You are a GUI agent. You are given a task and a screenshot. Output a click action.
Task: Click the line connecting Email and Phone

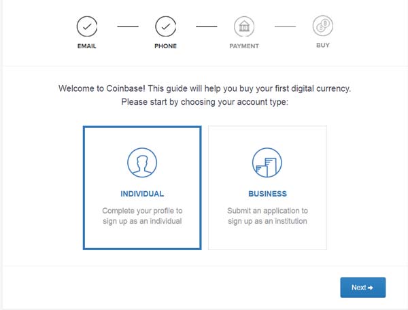[126, 27]
